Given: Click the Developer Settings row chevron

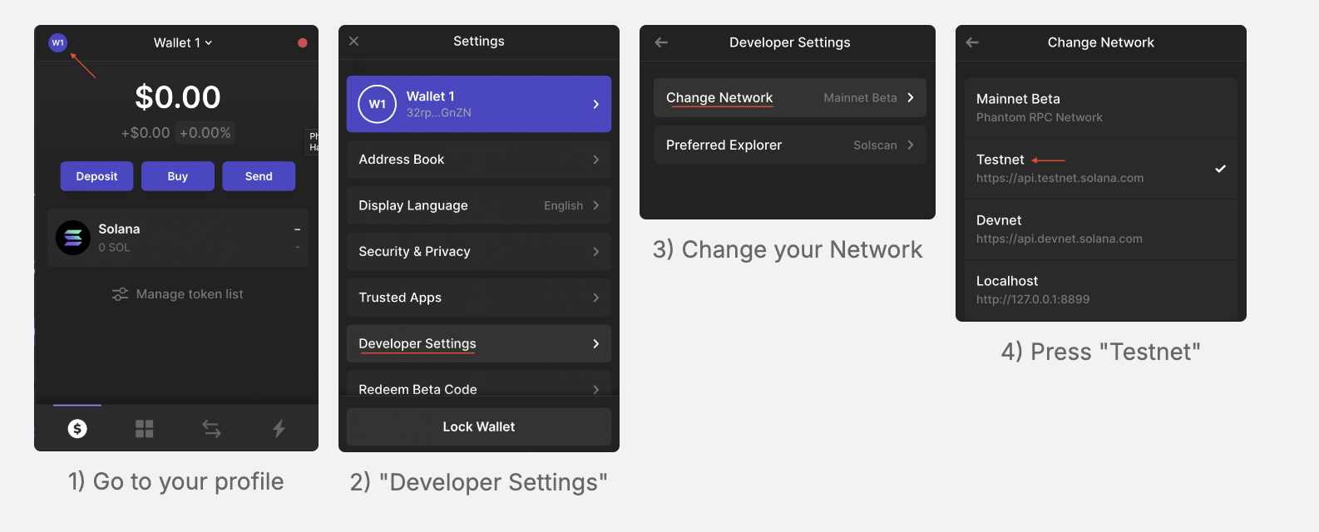Looking at the screenshot, I should (595, 343).
